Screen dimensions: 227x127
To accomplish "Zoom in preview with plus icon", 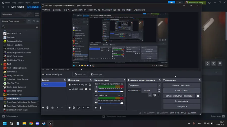I will (x=52, y=70).
